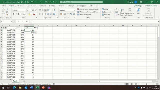Click the Format Painter brush icon
This screenshot has height=90, width=160.
point(7,15)
